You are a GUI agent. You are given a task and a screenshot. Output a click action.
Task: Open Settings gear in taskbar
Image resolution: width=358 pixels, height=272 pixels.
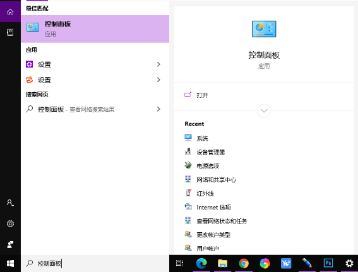click(x=349, y=263)
